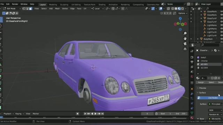Click the Base Color value field
223x125 pixels.
[x=215, y=119]
